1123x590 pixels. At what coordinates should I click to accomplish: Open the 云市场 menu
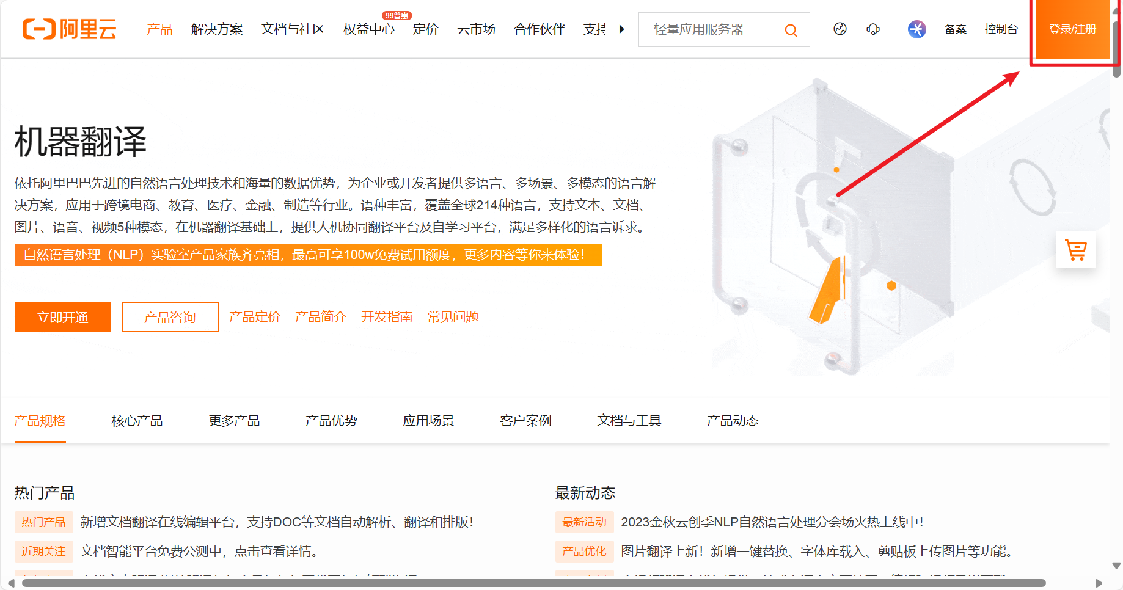pos(477,29)
